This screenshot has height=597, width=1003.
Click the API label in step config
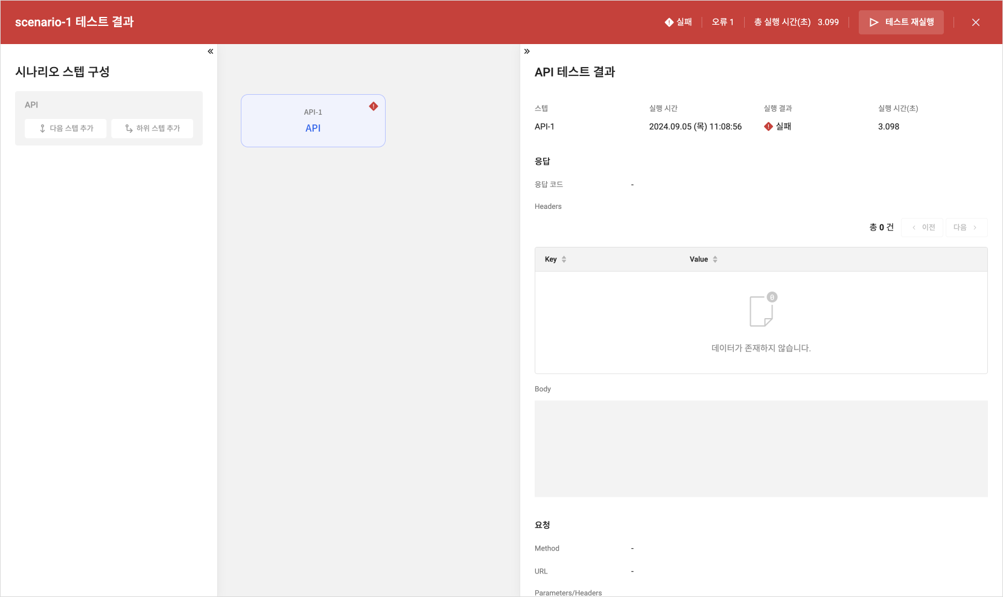click(31, 105)
